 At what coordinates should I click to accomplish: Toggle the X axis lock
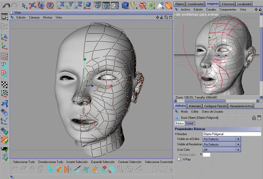tap(61, 5)
